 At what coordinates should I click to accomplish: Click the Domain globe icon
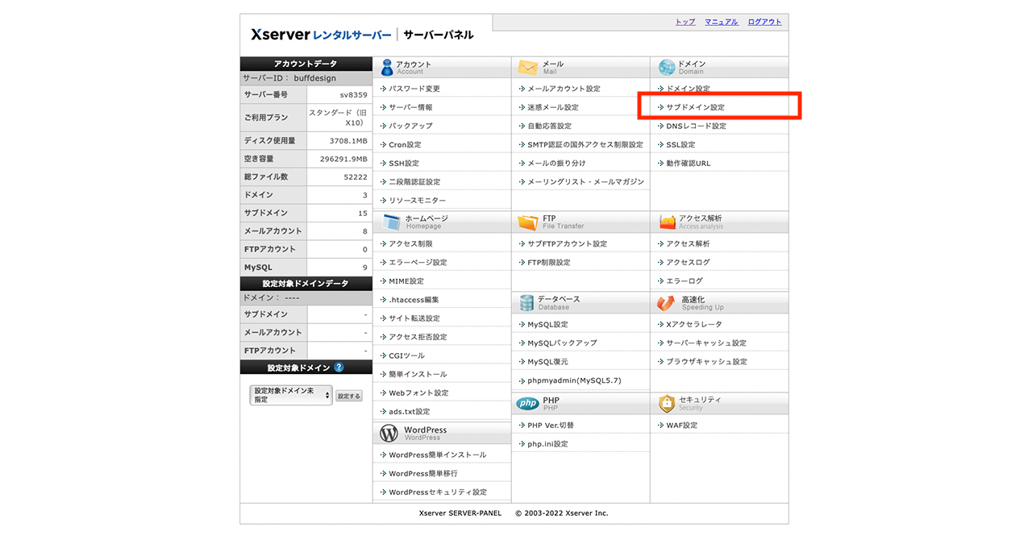point(666,68)
